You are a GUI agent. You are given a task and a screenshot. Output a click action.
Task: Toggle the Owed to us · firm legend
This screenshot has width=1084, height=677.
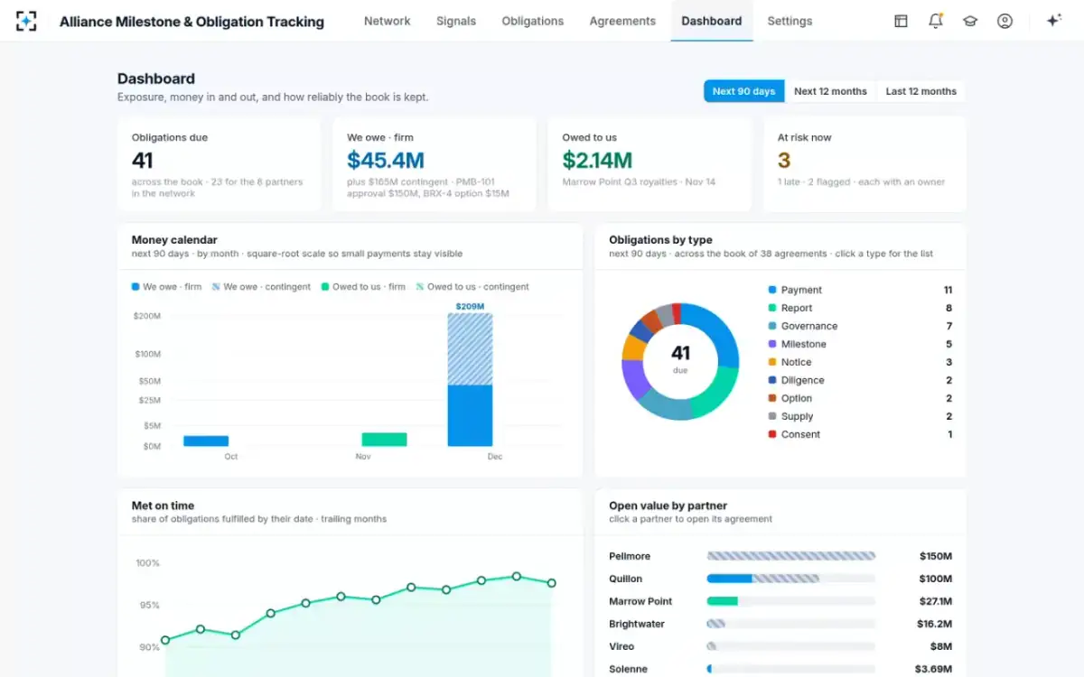coord(363,287)
